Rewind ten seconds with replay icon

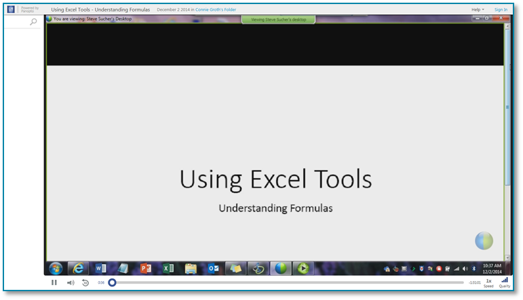coord(85,282)
